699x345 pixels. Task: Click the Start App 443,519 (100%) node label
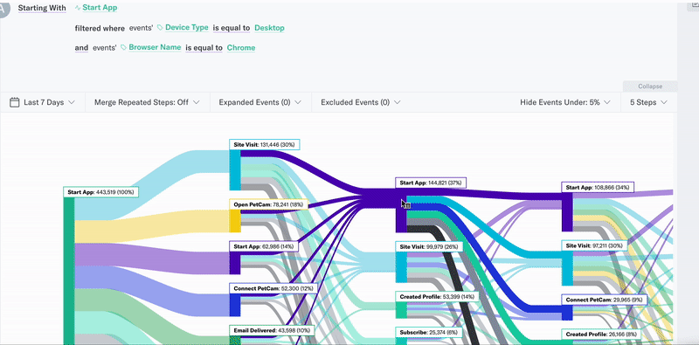[101, 192]
